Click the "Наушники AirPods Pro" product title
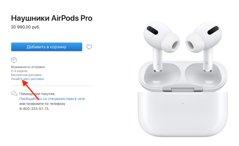Viewport: 239px width, 146px height. 52,18
